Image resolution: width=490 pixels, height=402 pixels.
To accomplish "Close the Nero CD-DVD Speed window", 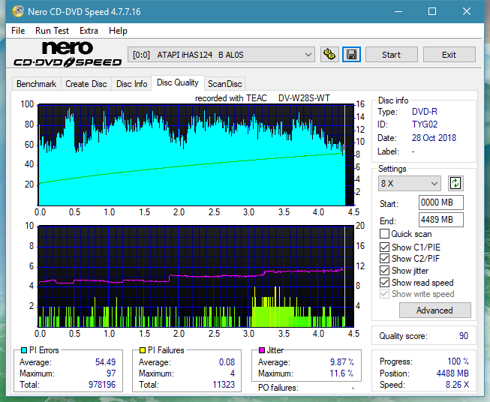I will (x=467, y=11).
